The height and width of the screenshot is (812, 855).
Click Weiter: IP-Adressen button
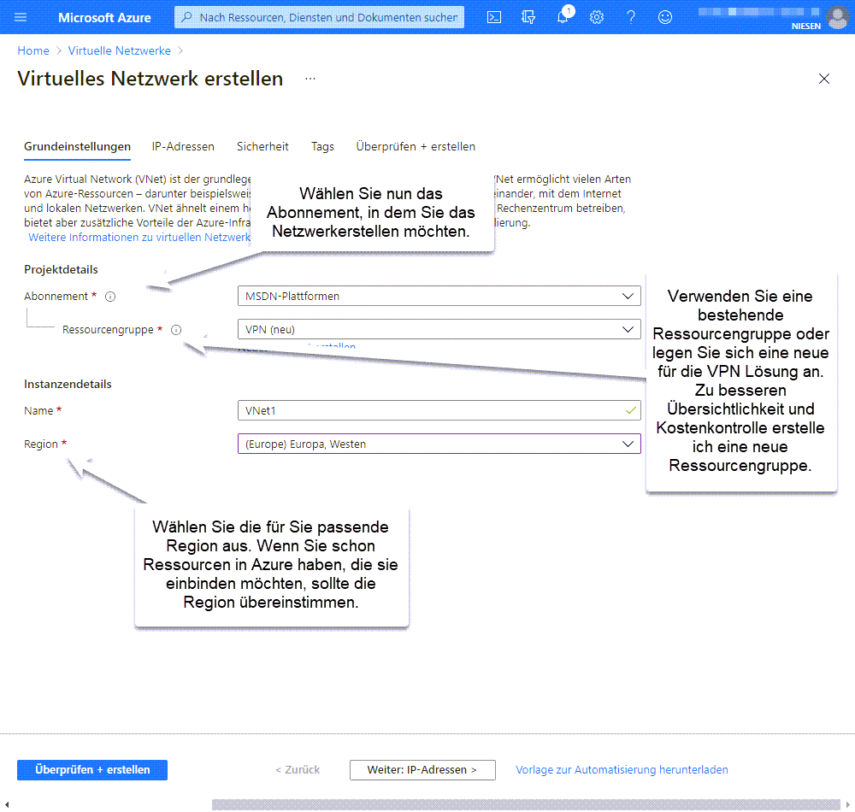click(422, 769)
